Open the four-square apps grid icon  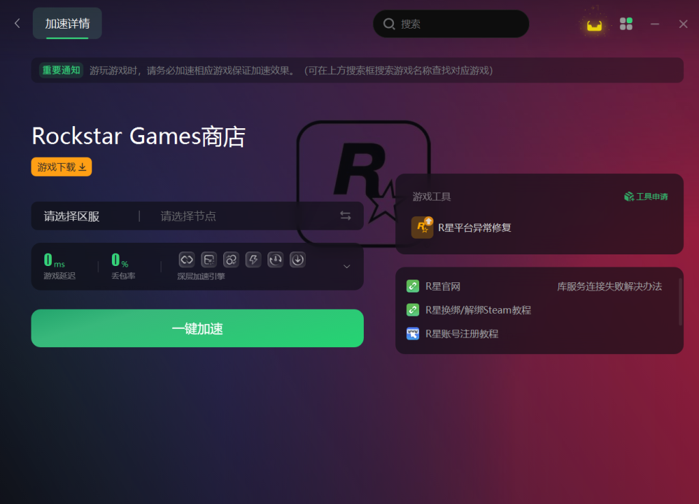pyautogui.click(x=626, y=24)
